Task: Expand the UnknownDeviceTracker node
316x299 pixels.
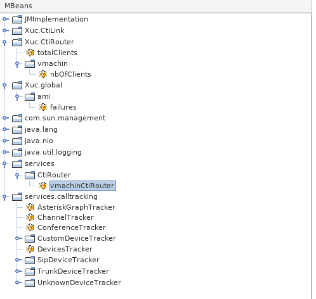Action: [x=18, y=283]
